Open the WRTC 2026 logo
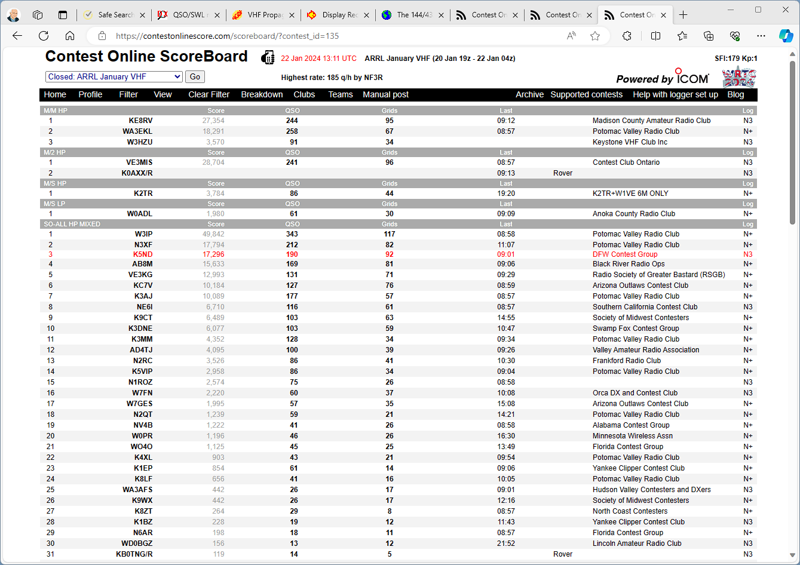Viewport: 800px width, 565px height. click(739, 77)
